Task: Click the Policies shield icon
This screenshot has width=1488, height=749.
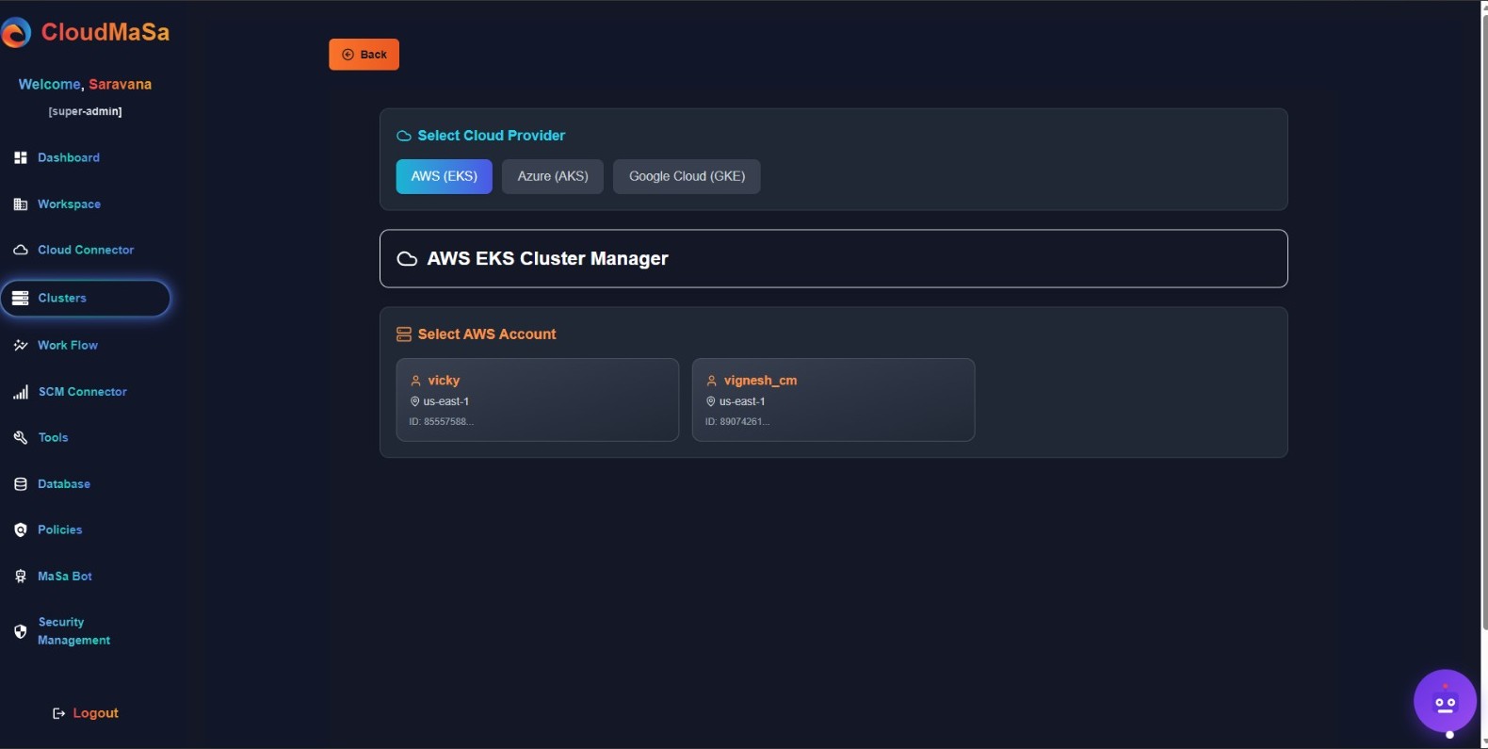Action: [21, 530]
